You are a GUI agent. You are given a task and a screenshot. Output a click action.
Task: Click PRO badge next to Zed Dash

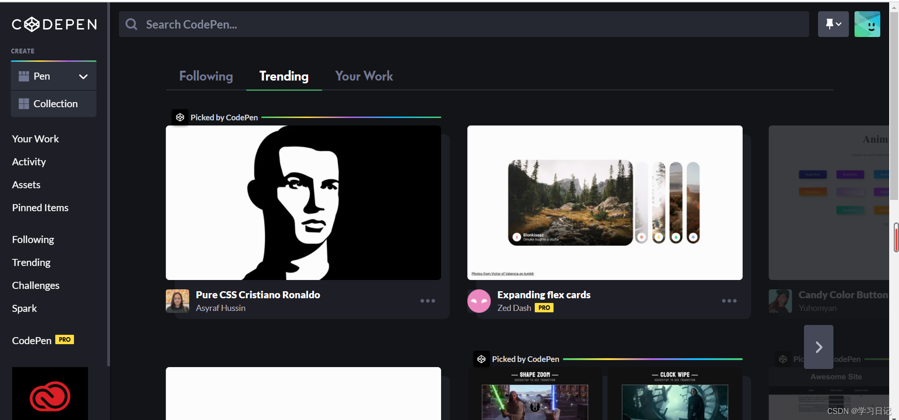click(544, 308)
